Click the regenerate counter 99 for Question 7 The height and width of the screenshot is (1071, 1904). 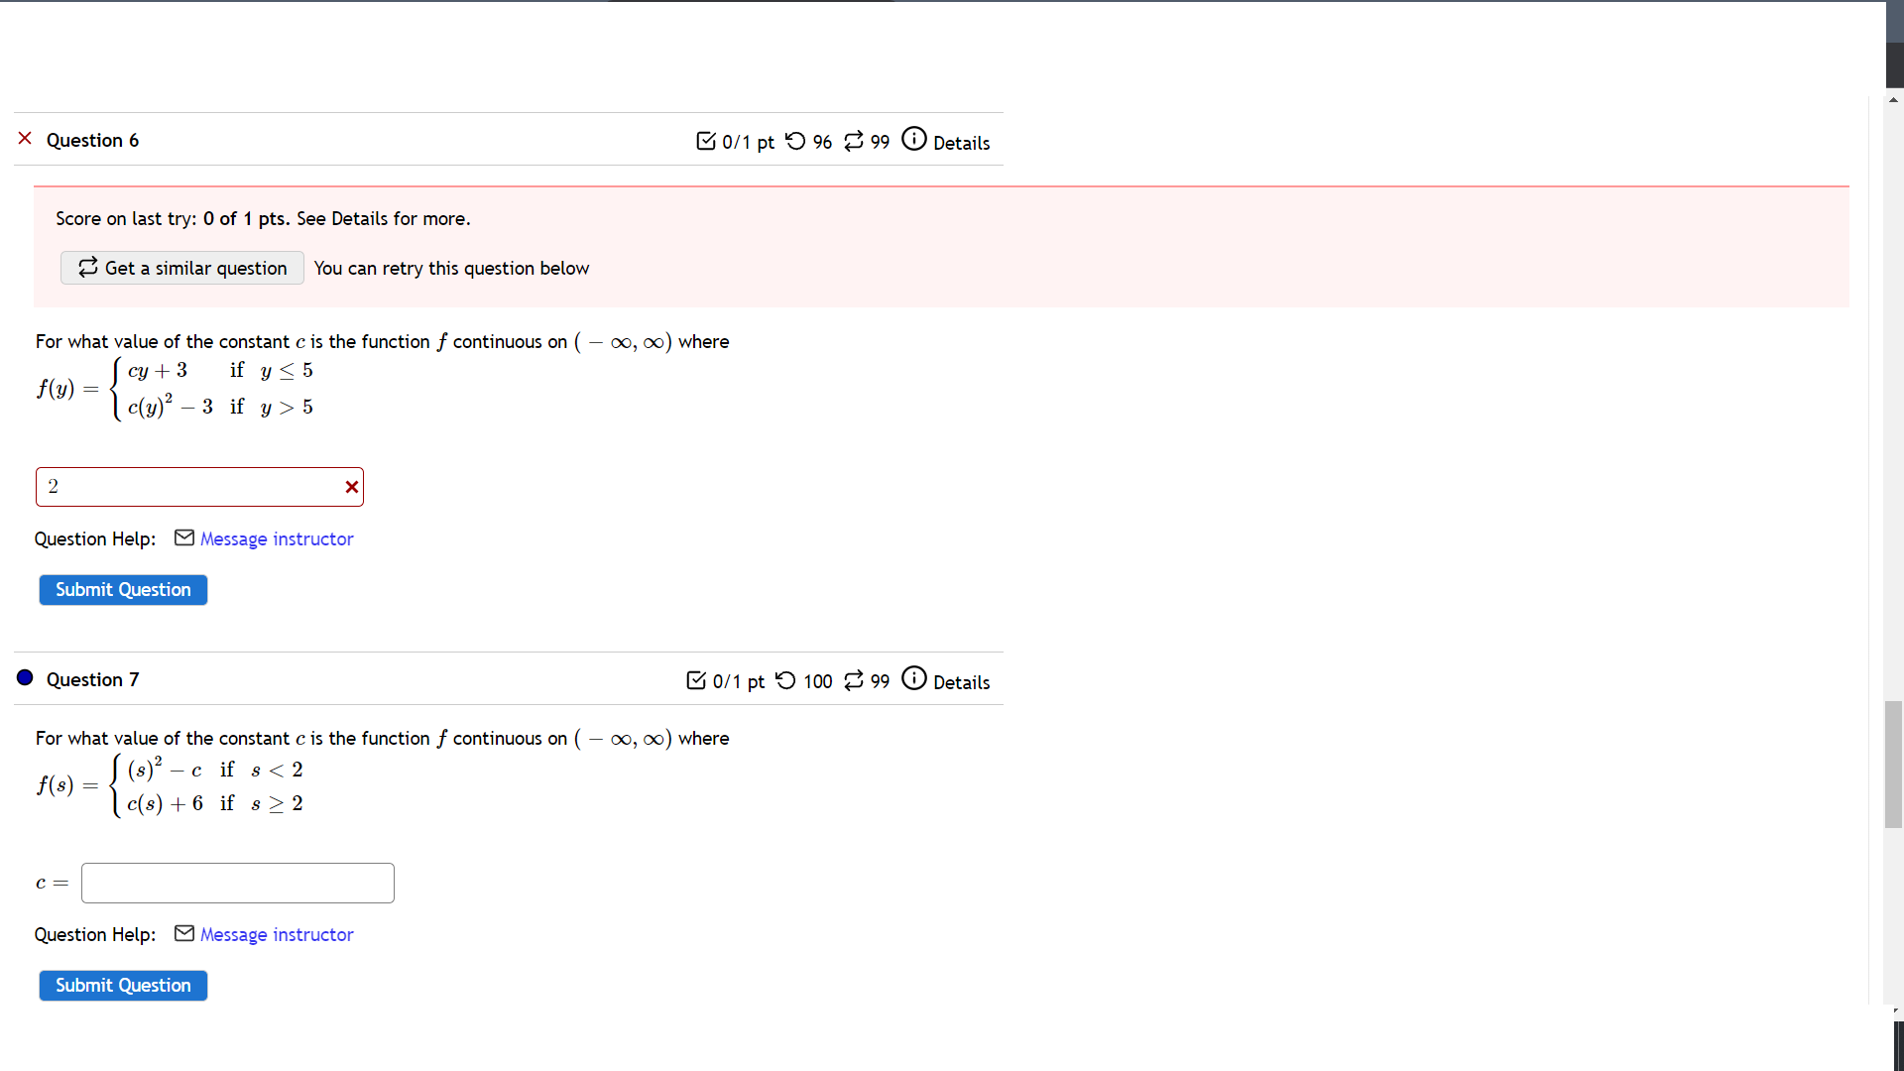[x=879, y=681]
